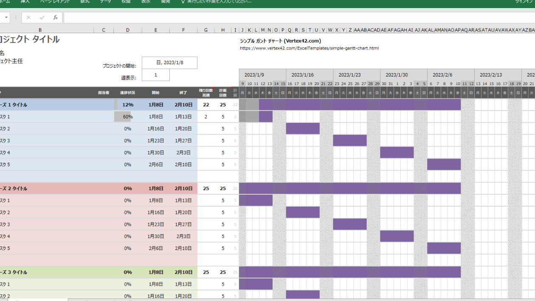The width and height of the screenshot is (535, 301).
Task: Open the vertex42.com simple-gantt-chart link
Action: point(309,48)
